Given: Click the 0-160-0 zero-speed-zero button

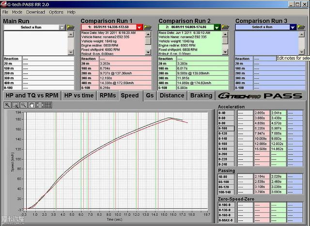Looking at the screenshot, I should (x=226, y=215).
